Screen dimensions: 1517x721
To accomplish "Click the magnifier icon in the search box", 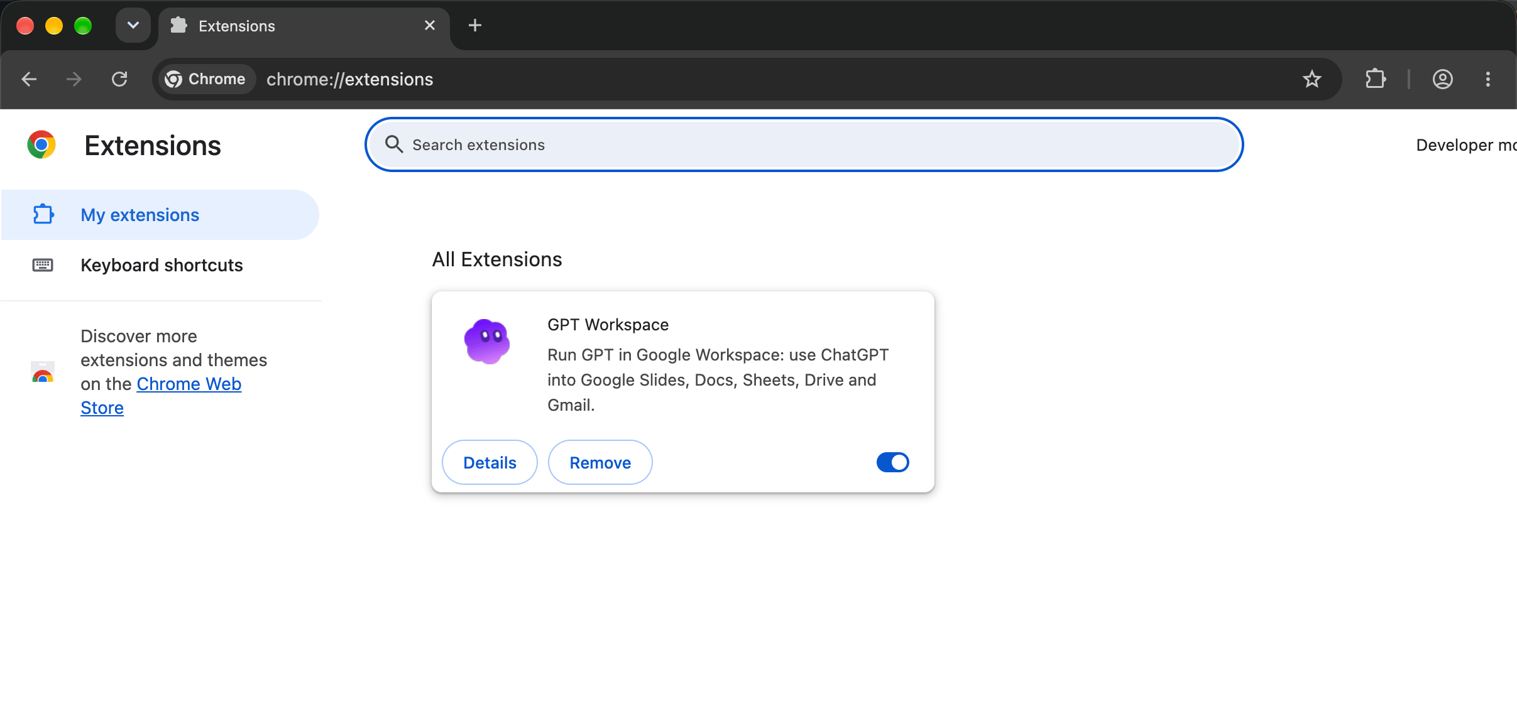I will coord(394,144).
